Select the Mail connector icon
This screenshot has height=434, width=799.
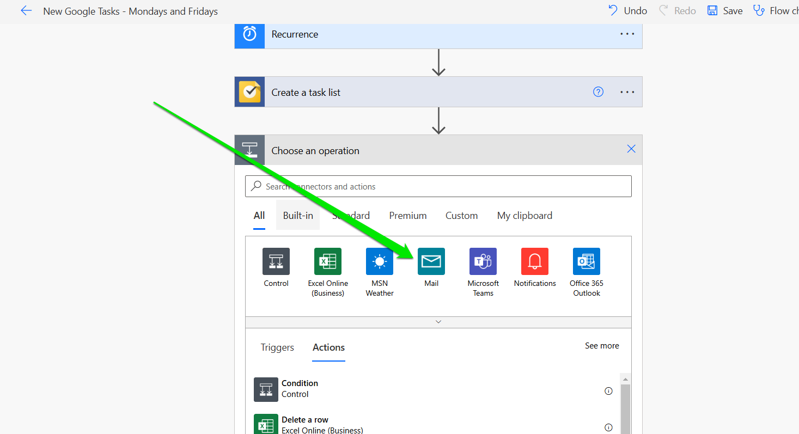[431, 261]
